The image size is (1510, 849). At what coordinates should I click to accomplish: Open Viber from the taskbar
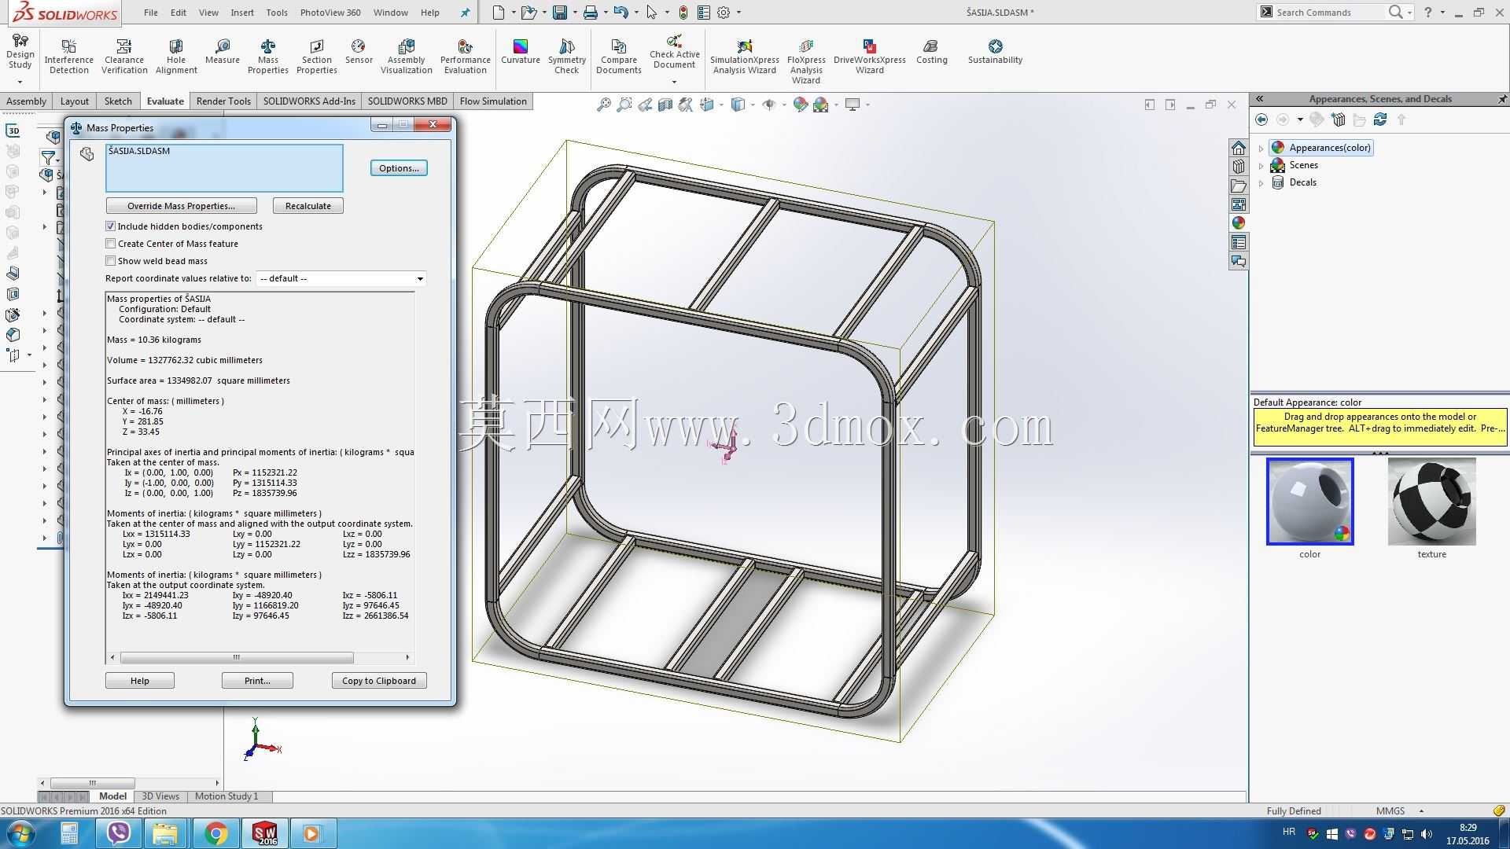119,833
